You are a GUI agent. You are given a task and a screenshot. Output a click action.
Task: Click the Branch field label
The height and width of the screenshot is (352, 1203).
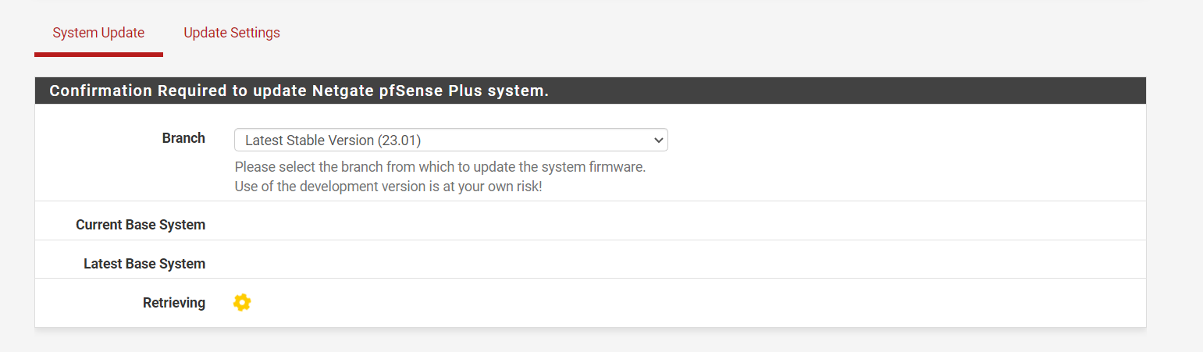point(183,138)
